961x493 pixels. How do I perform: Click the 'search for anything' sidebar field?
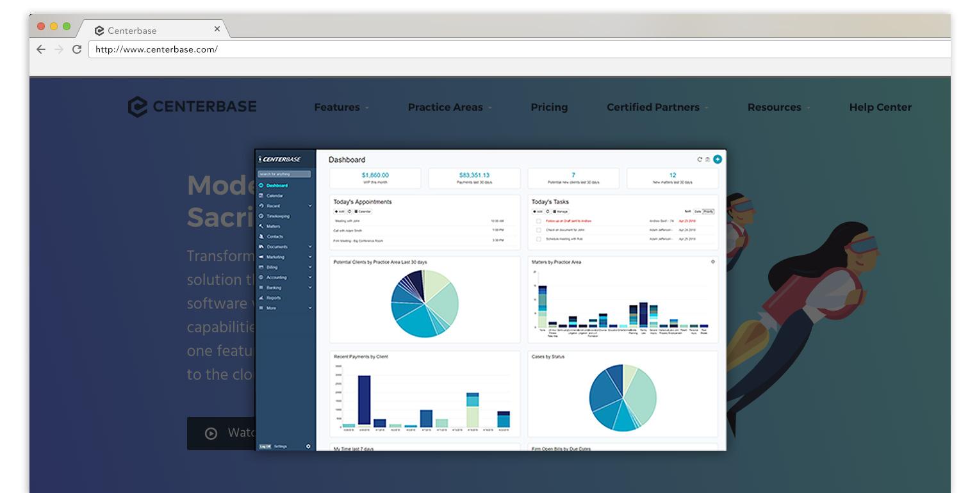[x=284, y=174]
